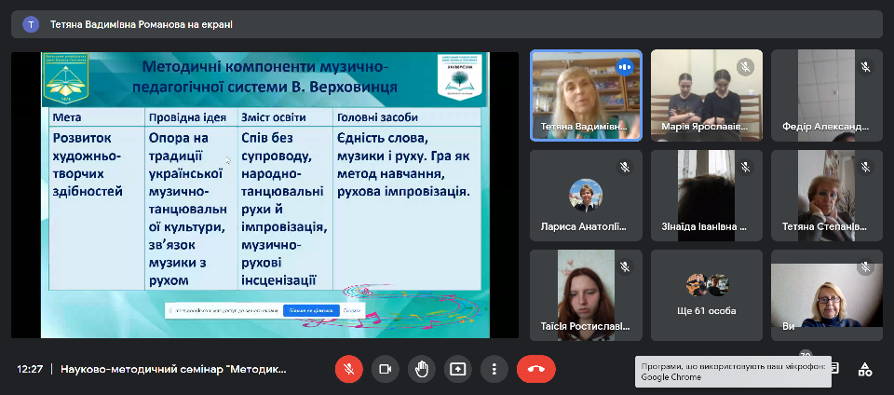The image size is (894, 395).
Task: Raise your hand in the meeting
Action: 421,369
